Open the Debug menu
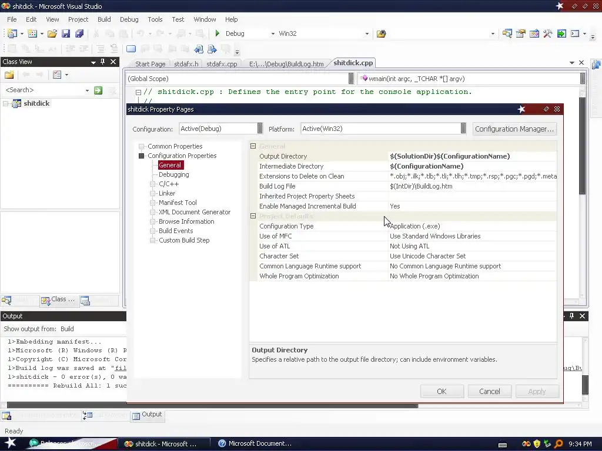The width and height of the screenshot is (602, 451). click(129, 19)
